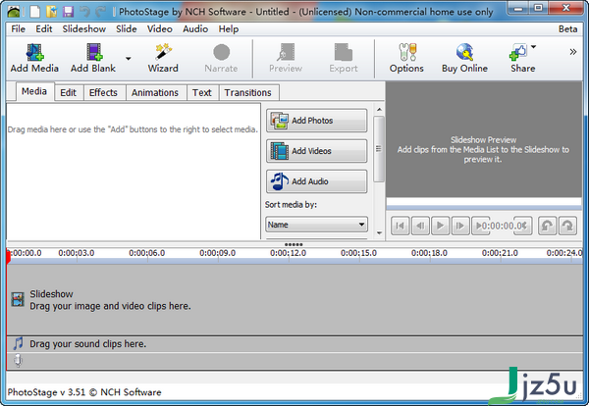Switch to the Media tab
The height and width of the screenshot is (406, 589).
pyautogui.click(x=34, y=91)
